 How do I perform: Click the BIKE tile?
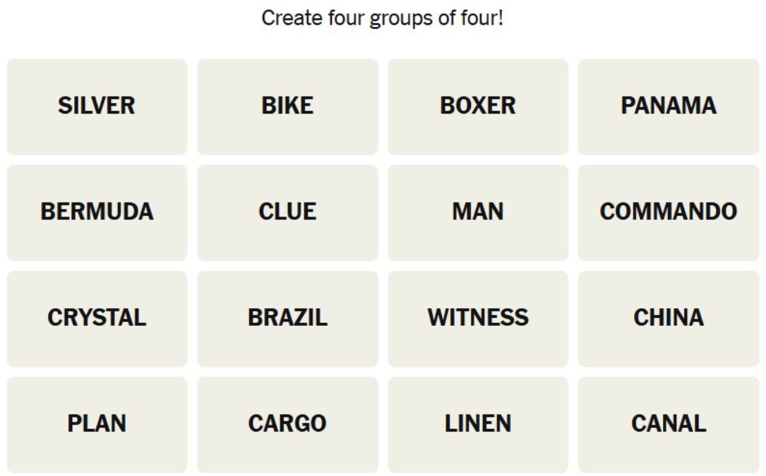point(287,106)
